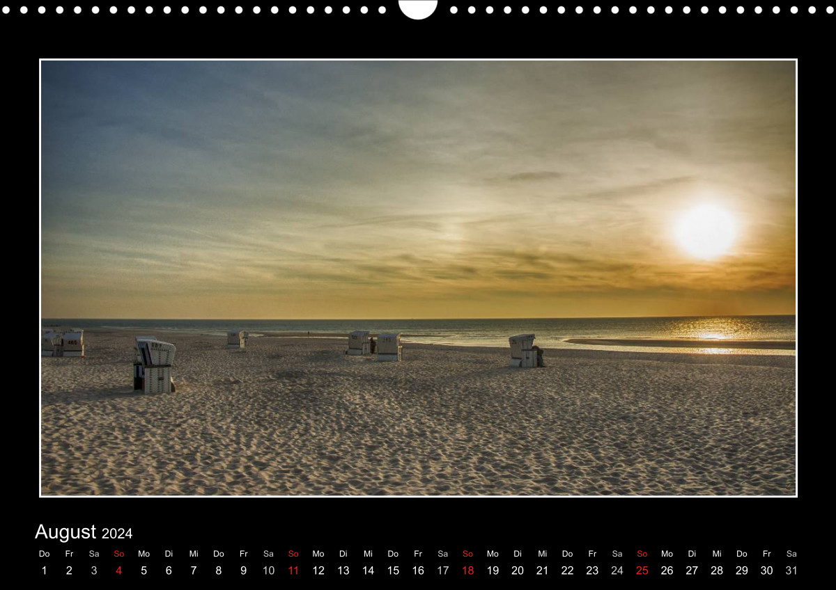Select day 23 in the calendar
The width and height of the screenshot is (836, 590).
(x=592, y=571)
